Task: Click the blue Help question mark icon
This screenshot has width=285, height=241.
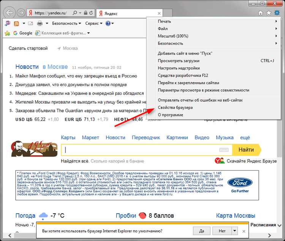Action: (108, 23)
